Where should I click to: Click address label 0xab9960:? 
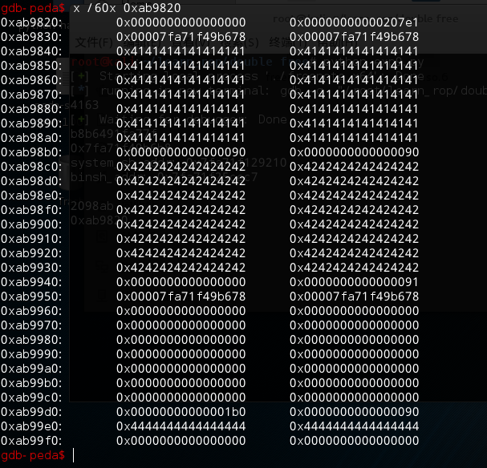[31, 311]
